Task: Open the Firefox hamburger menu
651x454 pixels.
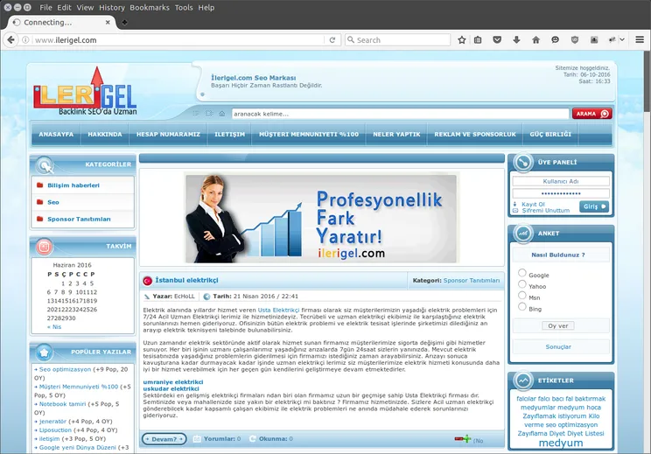Action: [638, 40]
